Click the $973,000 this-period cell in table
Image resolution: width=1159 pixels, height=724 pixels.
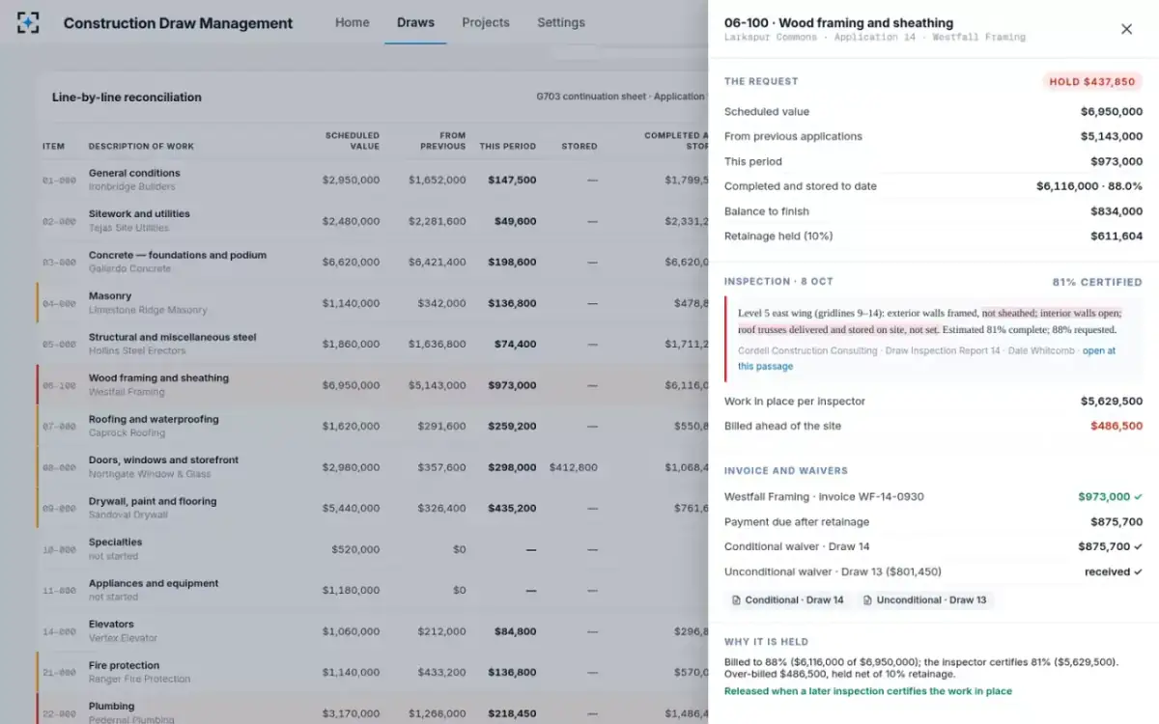(x=512, y=385)
